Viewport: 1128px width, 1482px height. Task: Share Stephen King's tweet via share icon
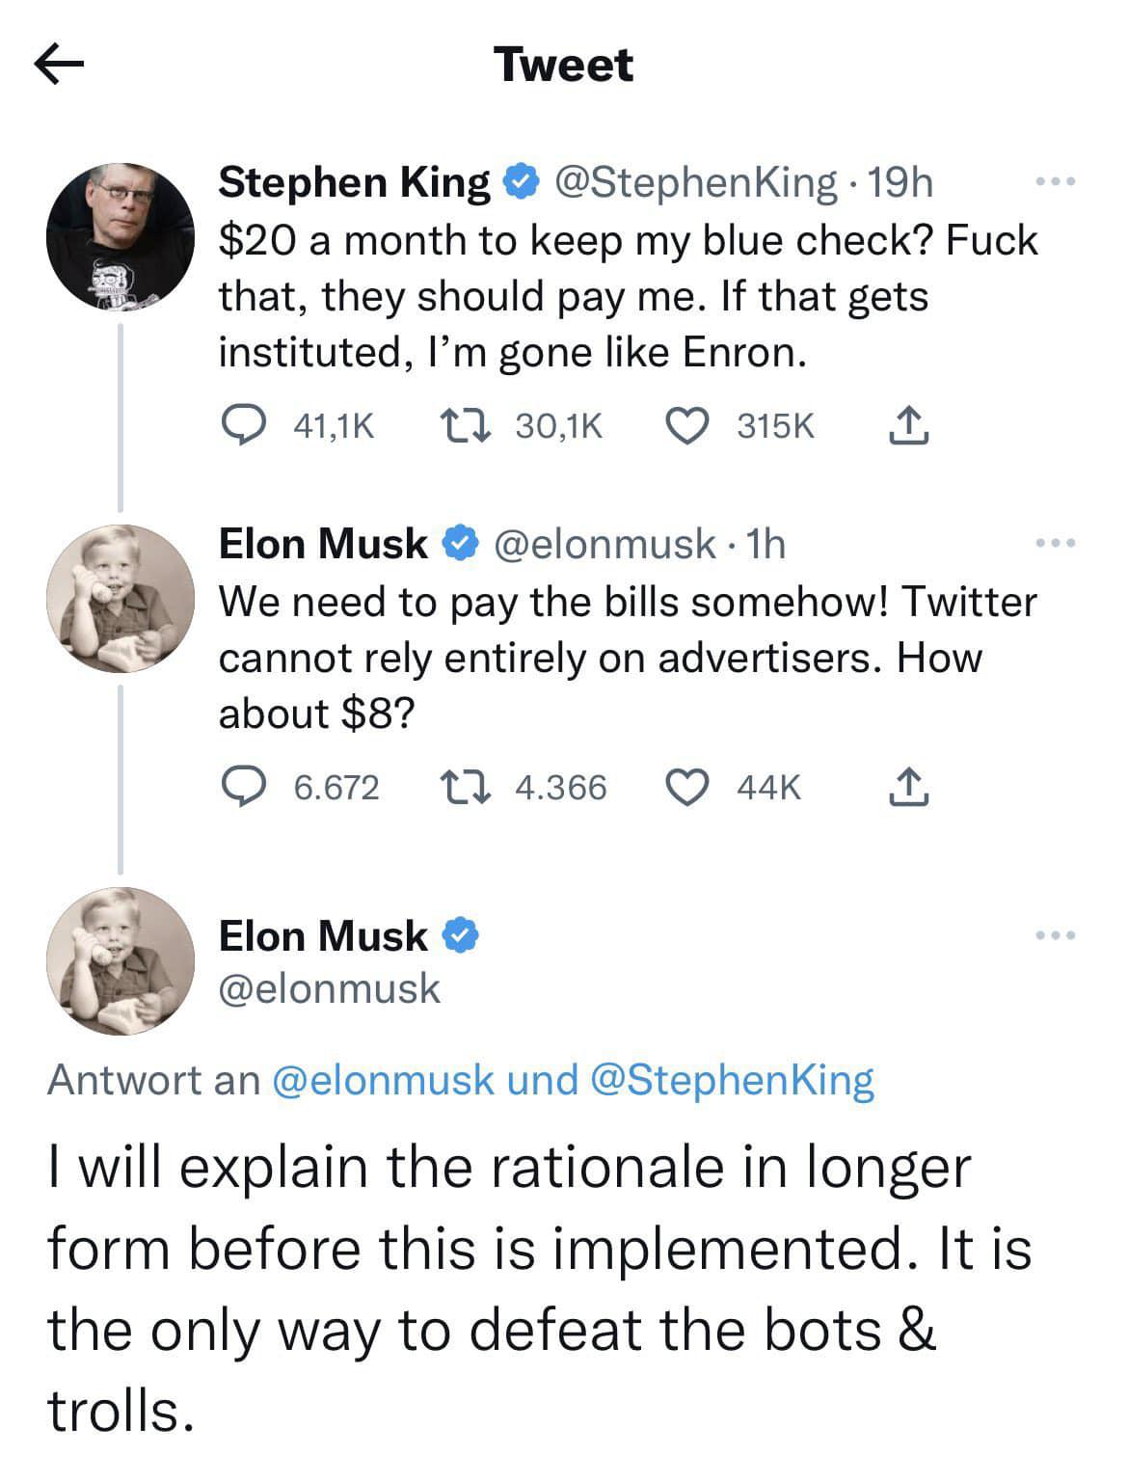click(x=908, y=425)
